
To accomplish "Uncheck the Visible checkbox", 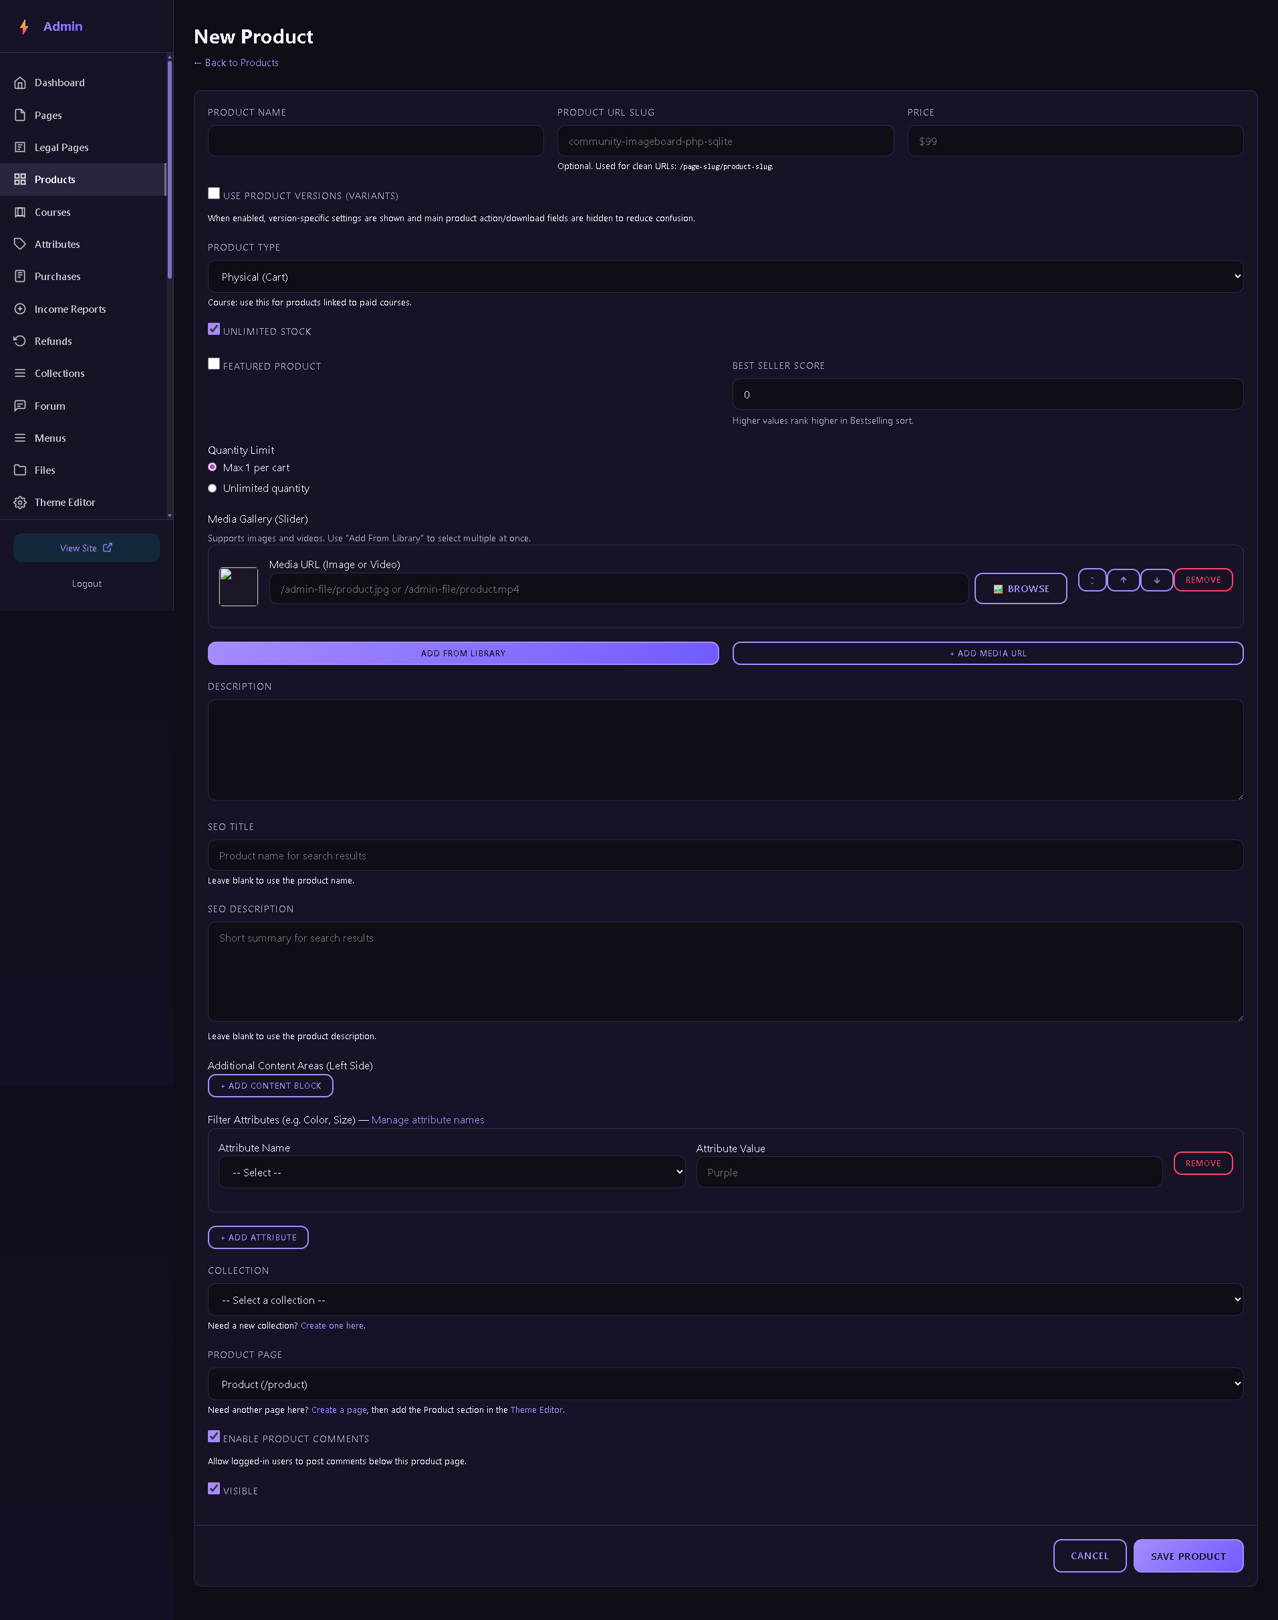I will point(214,1489).
